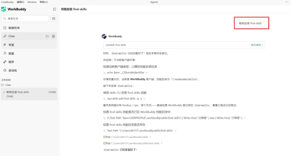Click the Claw pen icon
The height and width of the screenshot is (156, 291).
tap(5, 36)
